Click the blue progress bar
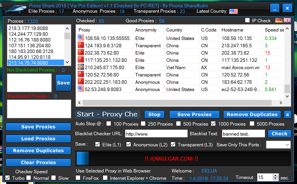 82,158
